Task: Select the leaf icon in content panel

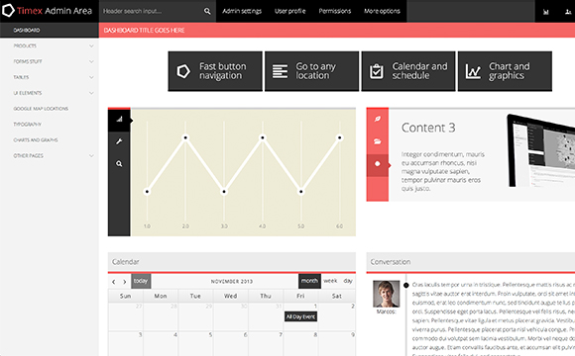Action: 378,119
